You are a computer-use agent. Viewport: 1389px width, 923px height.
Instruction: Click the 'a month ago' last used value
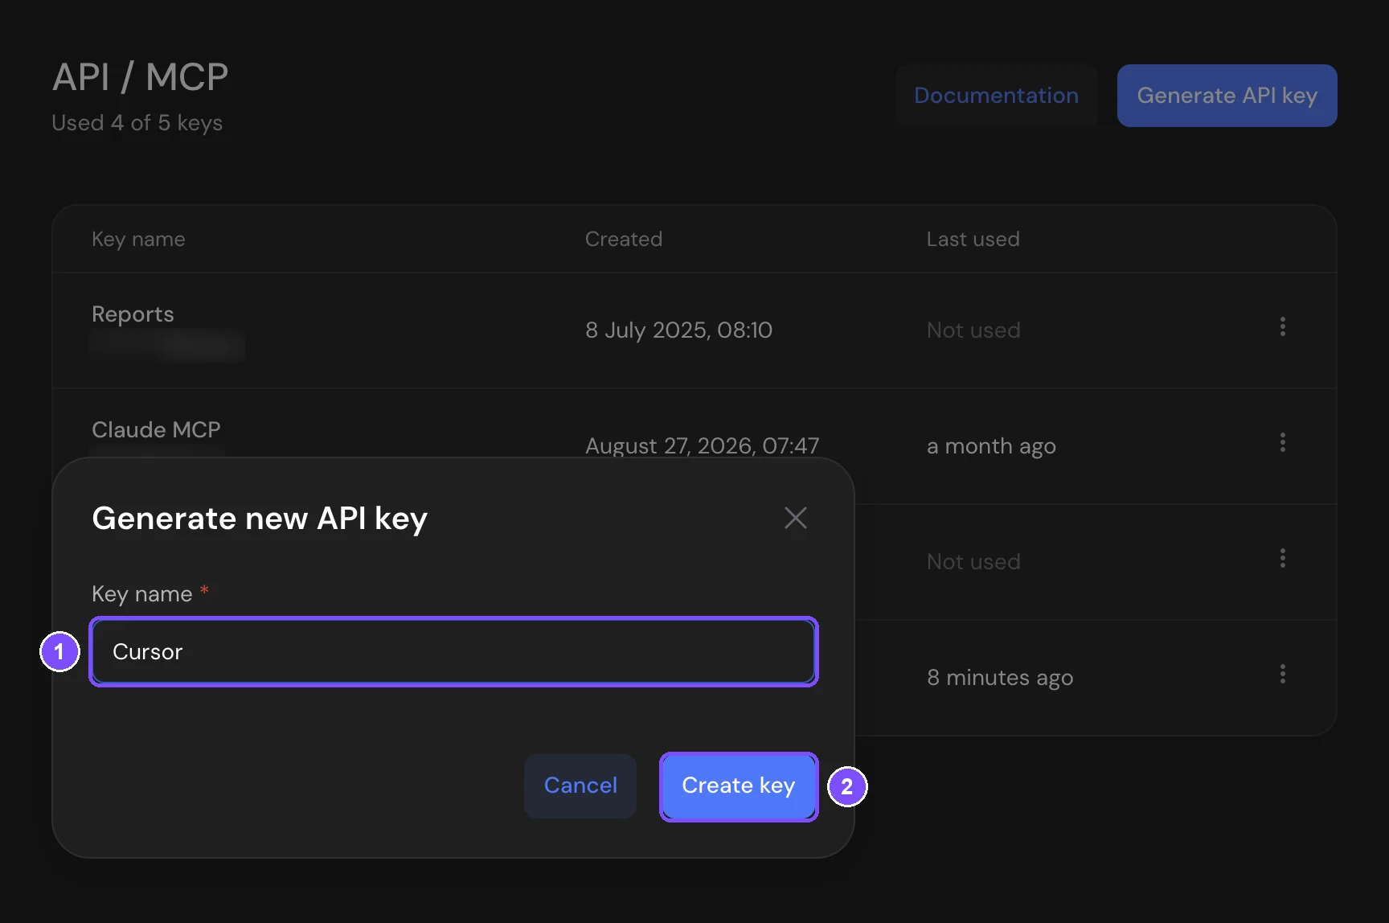991,445
